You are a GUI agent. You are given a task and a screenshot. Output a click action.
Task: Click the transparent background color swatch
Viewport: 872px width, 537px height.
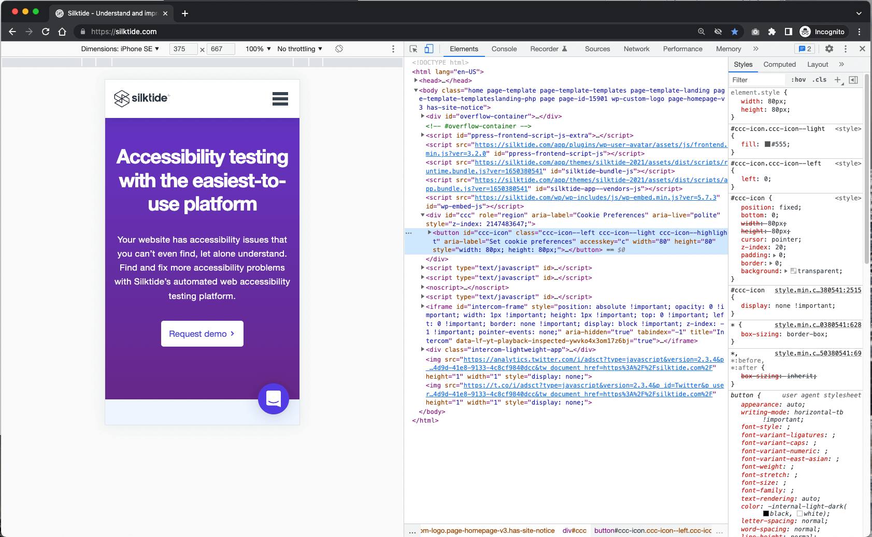(x=793, y=271)
